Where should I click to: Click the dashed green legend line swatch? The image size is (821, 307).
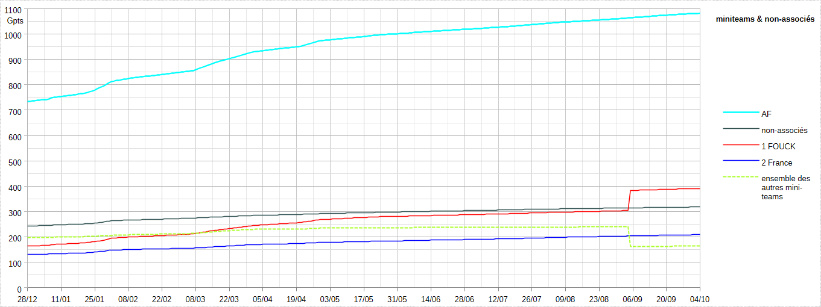click(x=741, y=177)
